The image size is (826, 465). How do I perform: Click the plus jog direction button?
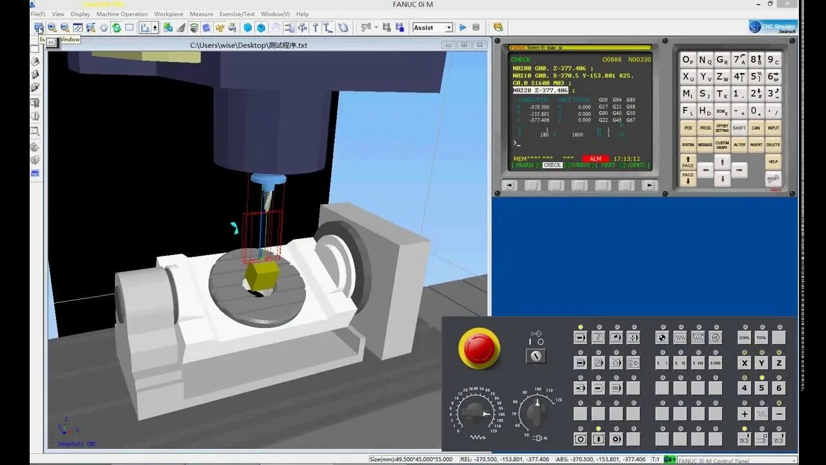tap(745, 414)
